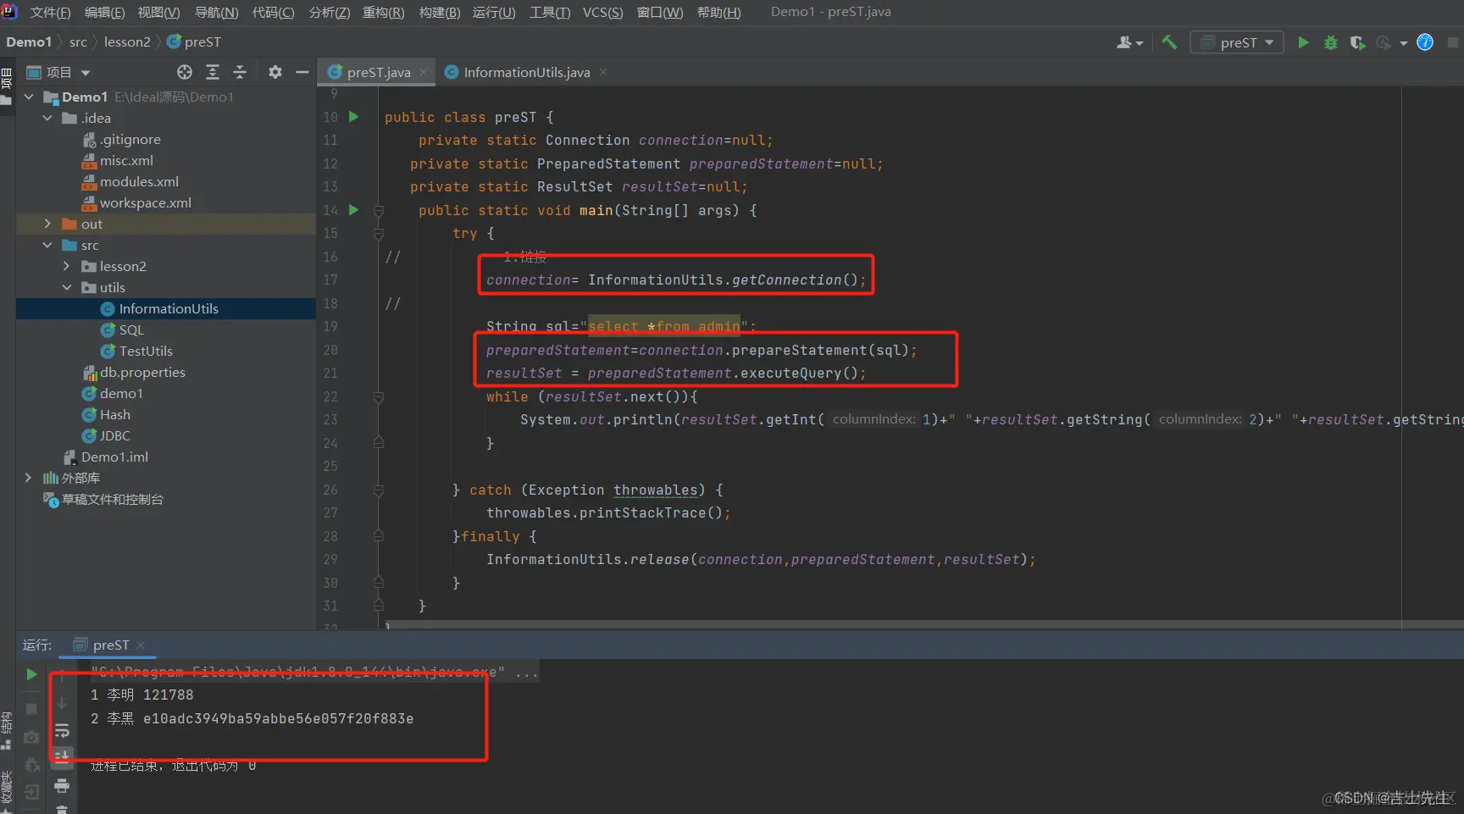Click the gutter run arrow beside class preST

tap(354, 117)
